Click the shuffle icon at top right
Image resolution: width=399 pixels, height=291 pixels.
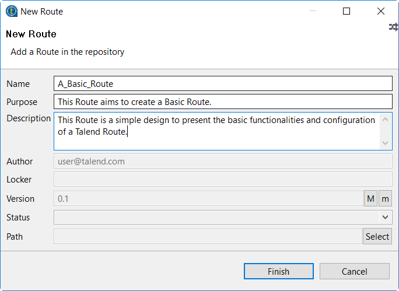tap(394, 27)
